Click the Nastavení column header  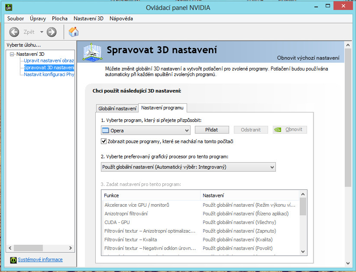249,195
